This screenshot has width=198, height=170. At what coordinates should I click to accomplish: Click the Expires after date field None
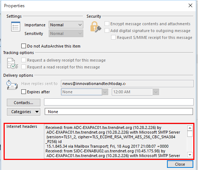tap(82, 92)
